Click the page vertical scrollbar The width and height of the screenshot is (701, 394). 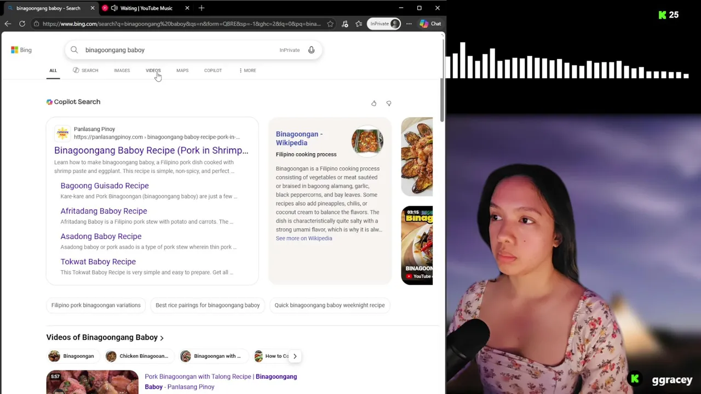coord(442,79)
